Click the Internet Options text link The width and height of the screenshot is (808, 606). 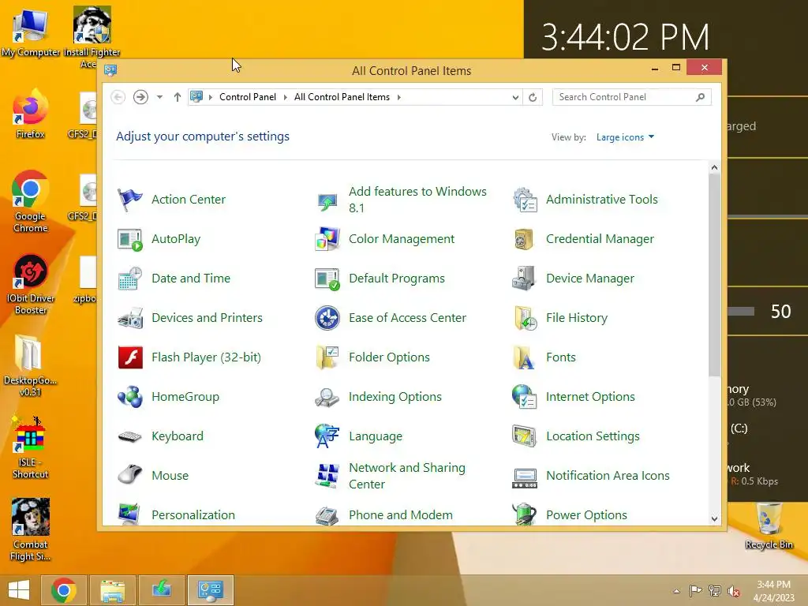click(x=590, y=397)
